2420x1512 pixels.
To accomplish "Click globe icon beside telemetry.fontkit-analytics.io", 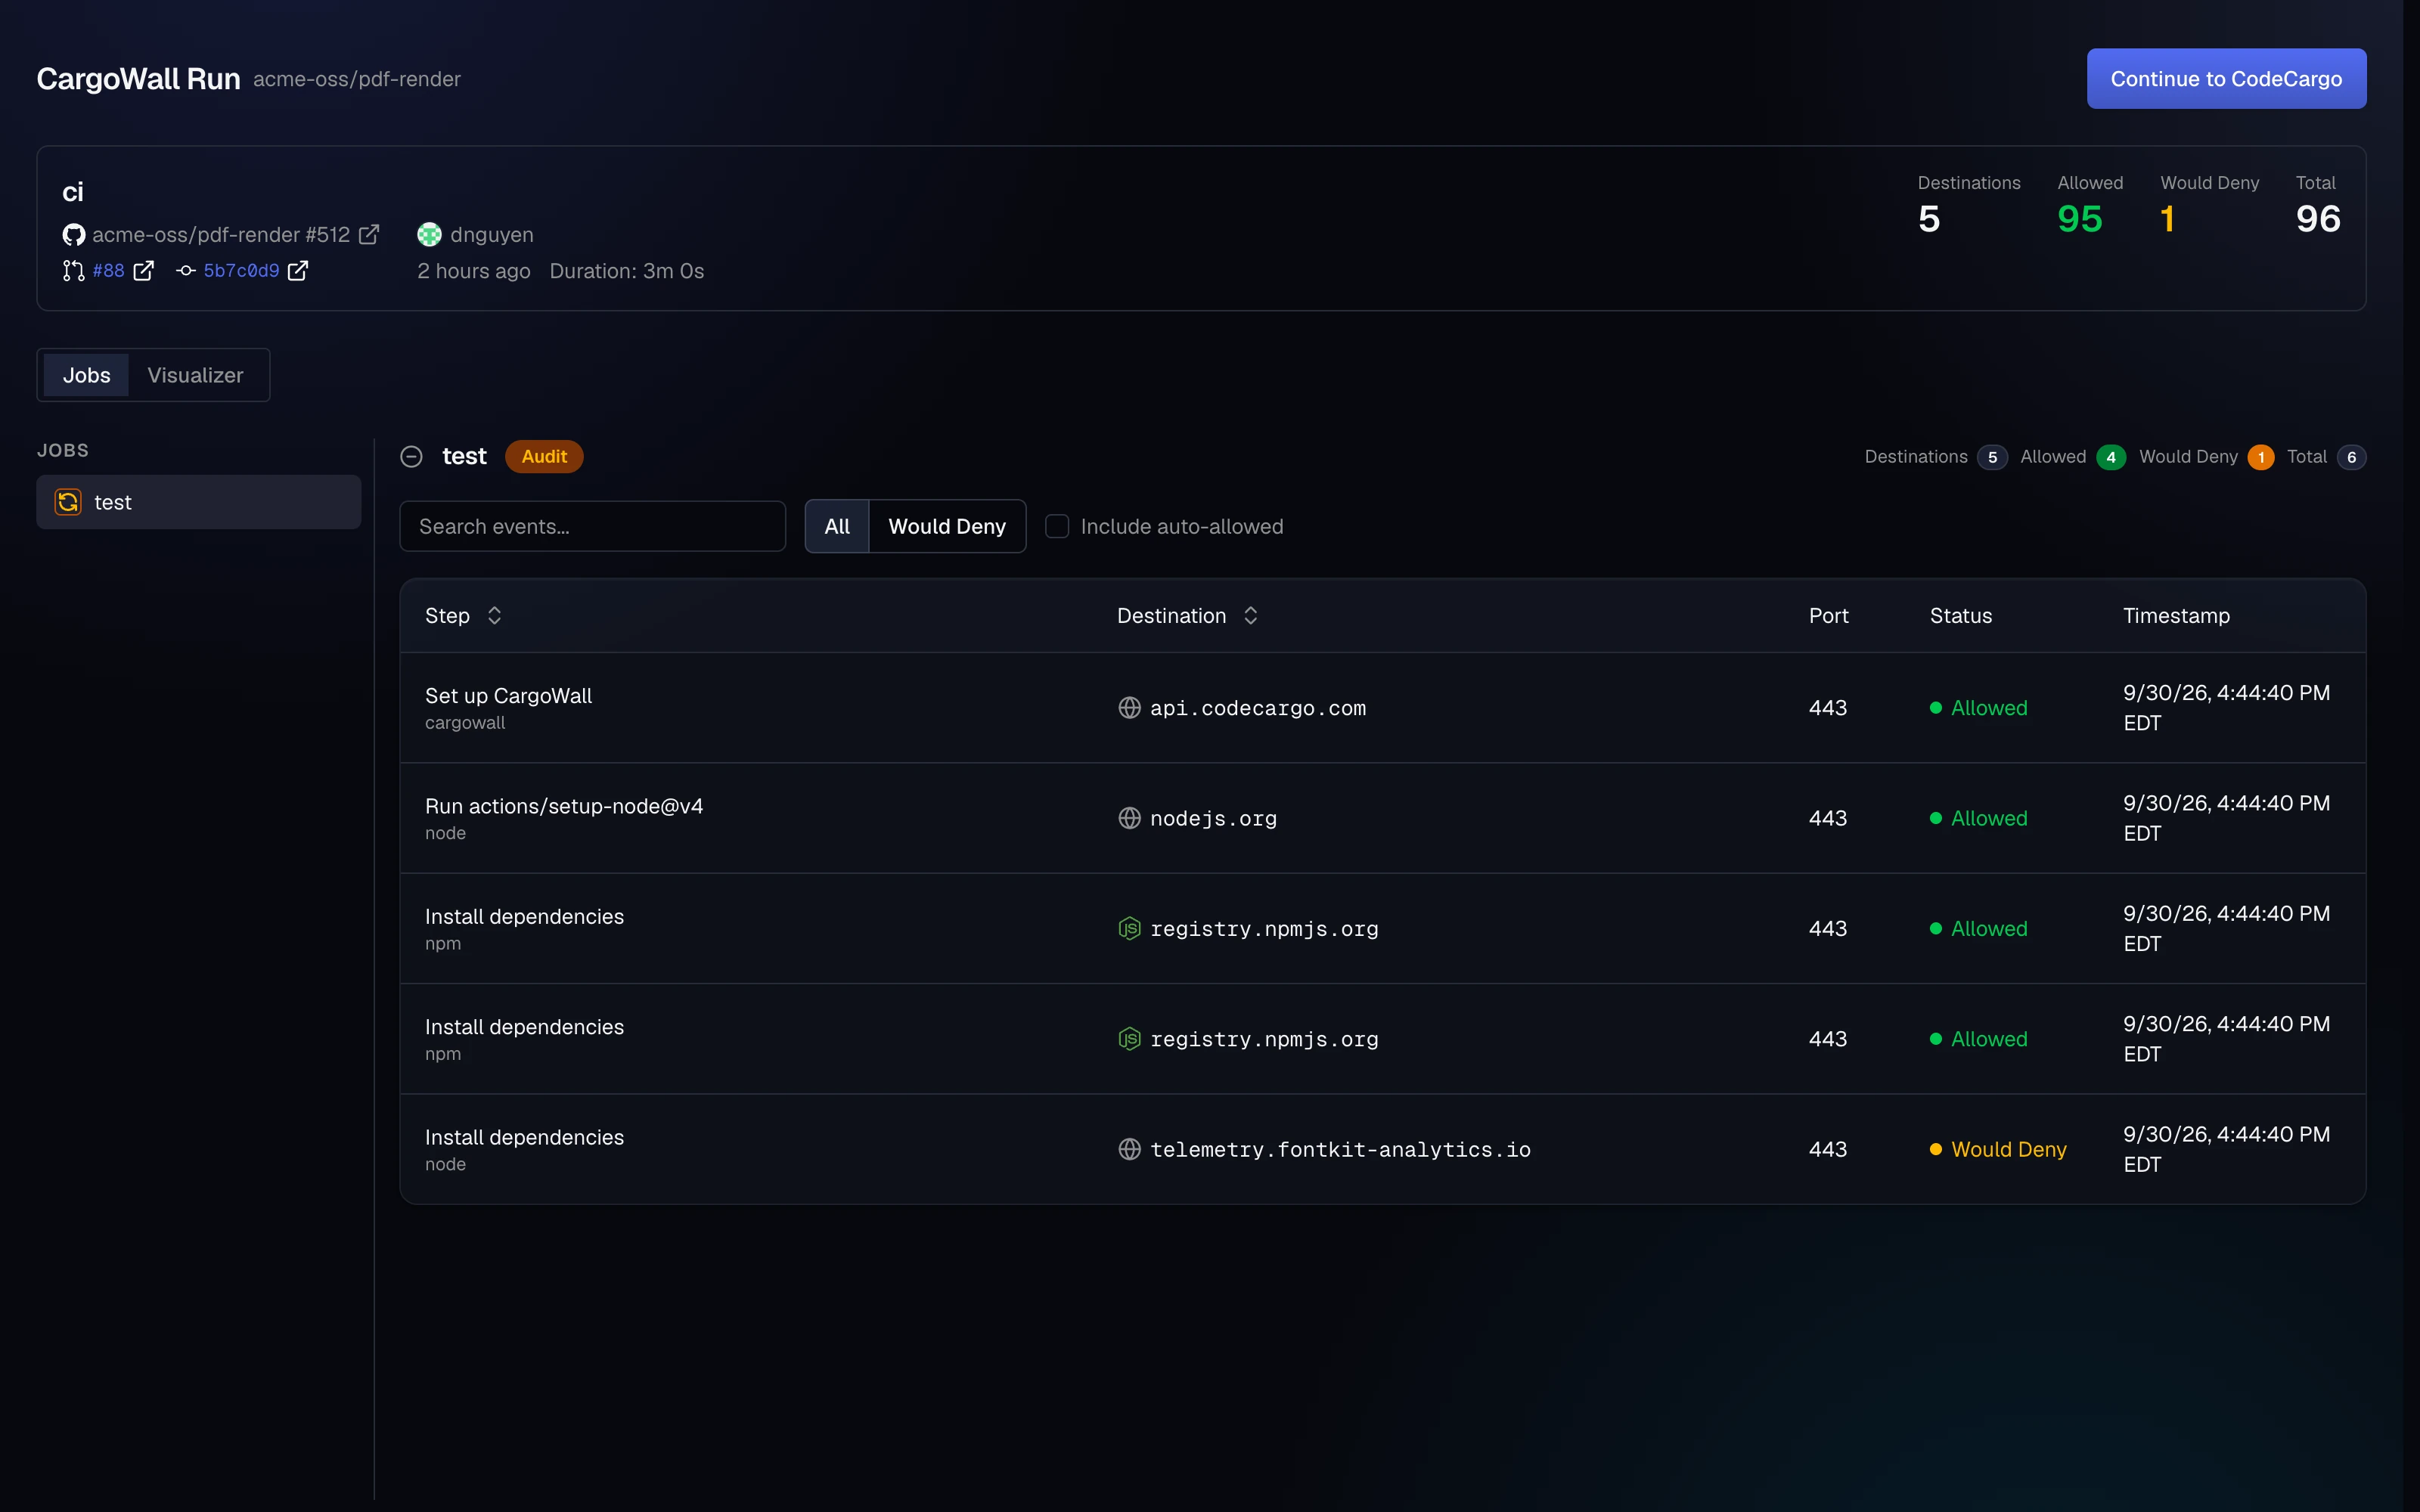I will tap(1129, 1149).
